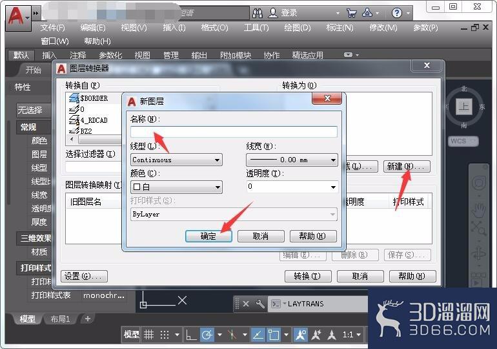Viewport: 497px width, 349px height.
Task: Select the 模型 model tab
Action: (x=27, y=319)
